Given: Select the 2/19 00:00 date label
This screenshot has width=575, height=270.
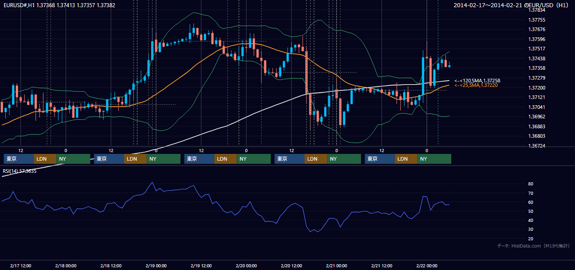Looking at the screenshot, I should tap(156, 266).
